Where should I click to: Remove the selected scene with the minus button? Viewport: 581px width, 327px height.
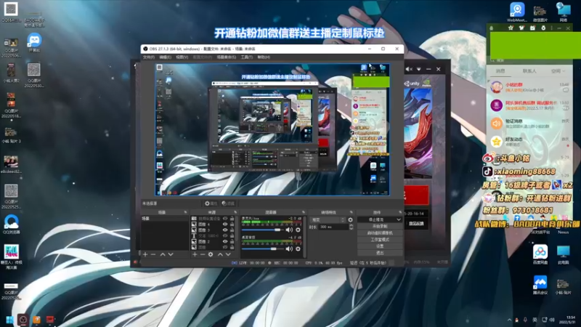tap(153, 254)
